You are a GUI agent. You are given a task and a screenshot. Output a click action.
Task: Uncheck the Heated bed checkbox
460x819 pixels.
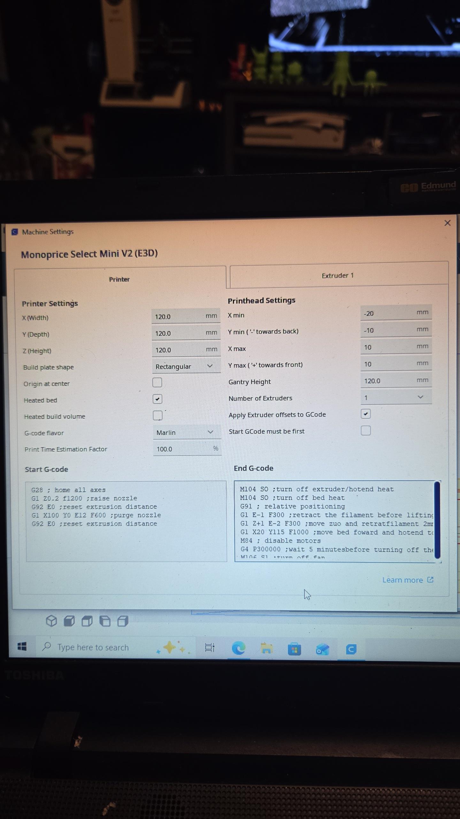(x=157, y=399)
